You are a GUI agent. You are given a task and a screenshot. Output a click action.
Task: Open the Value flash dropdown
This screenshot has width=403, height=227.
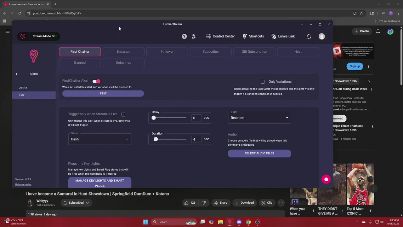click(x=99, y=139)
